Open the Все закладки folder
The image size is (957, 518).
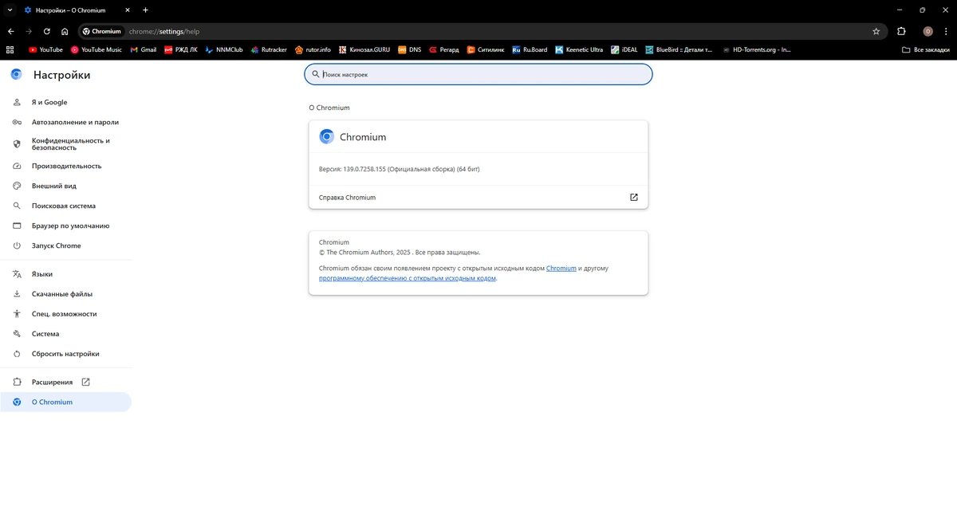(926, 49)
